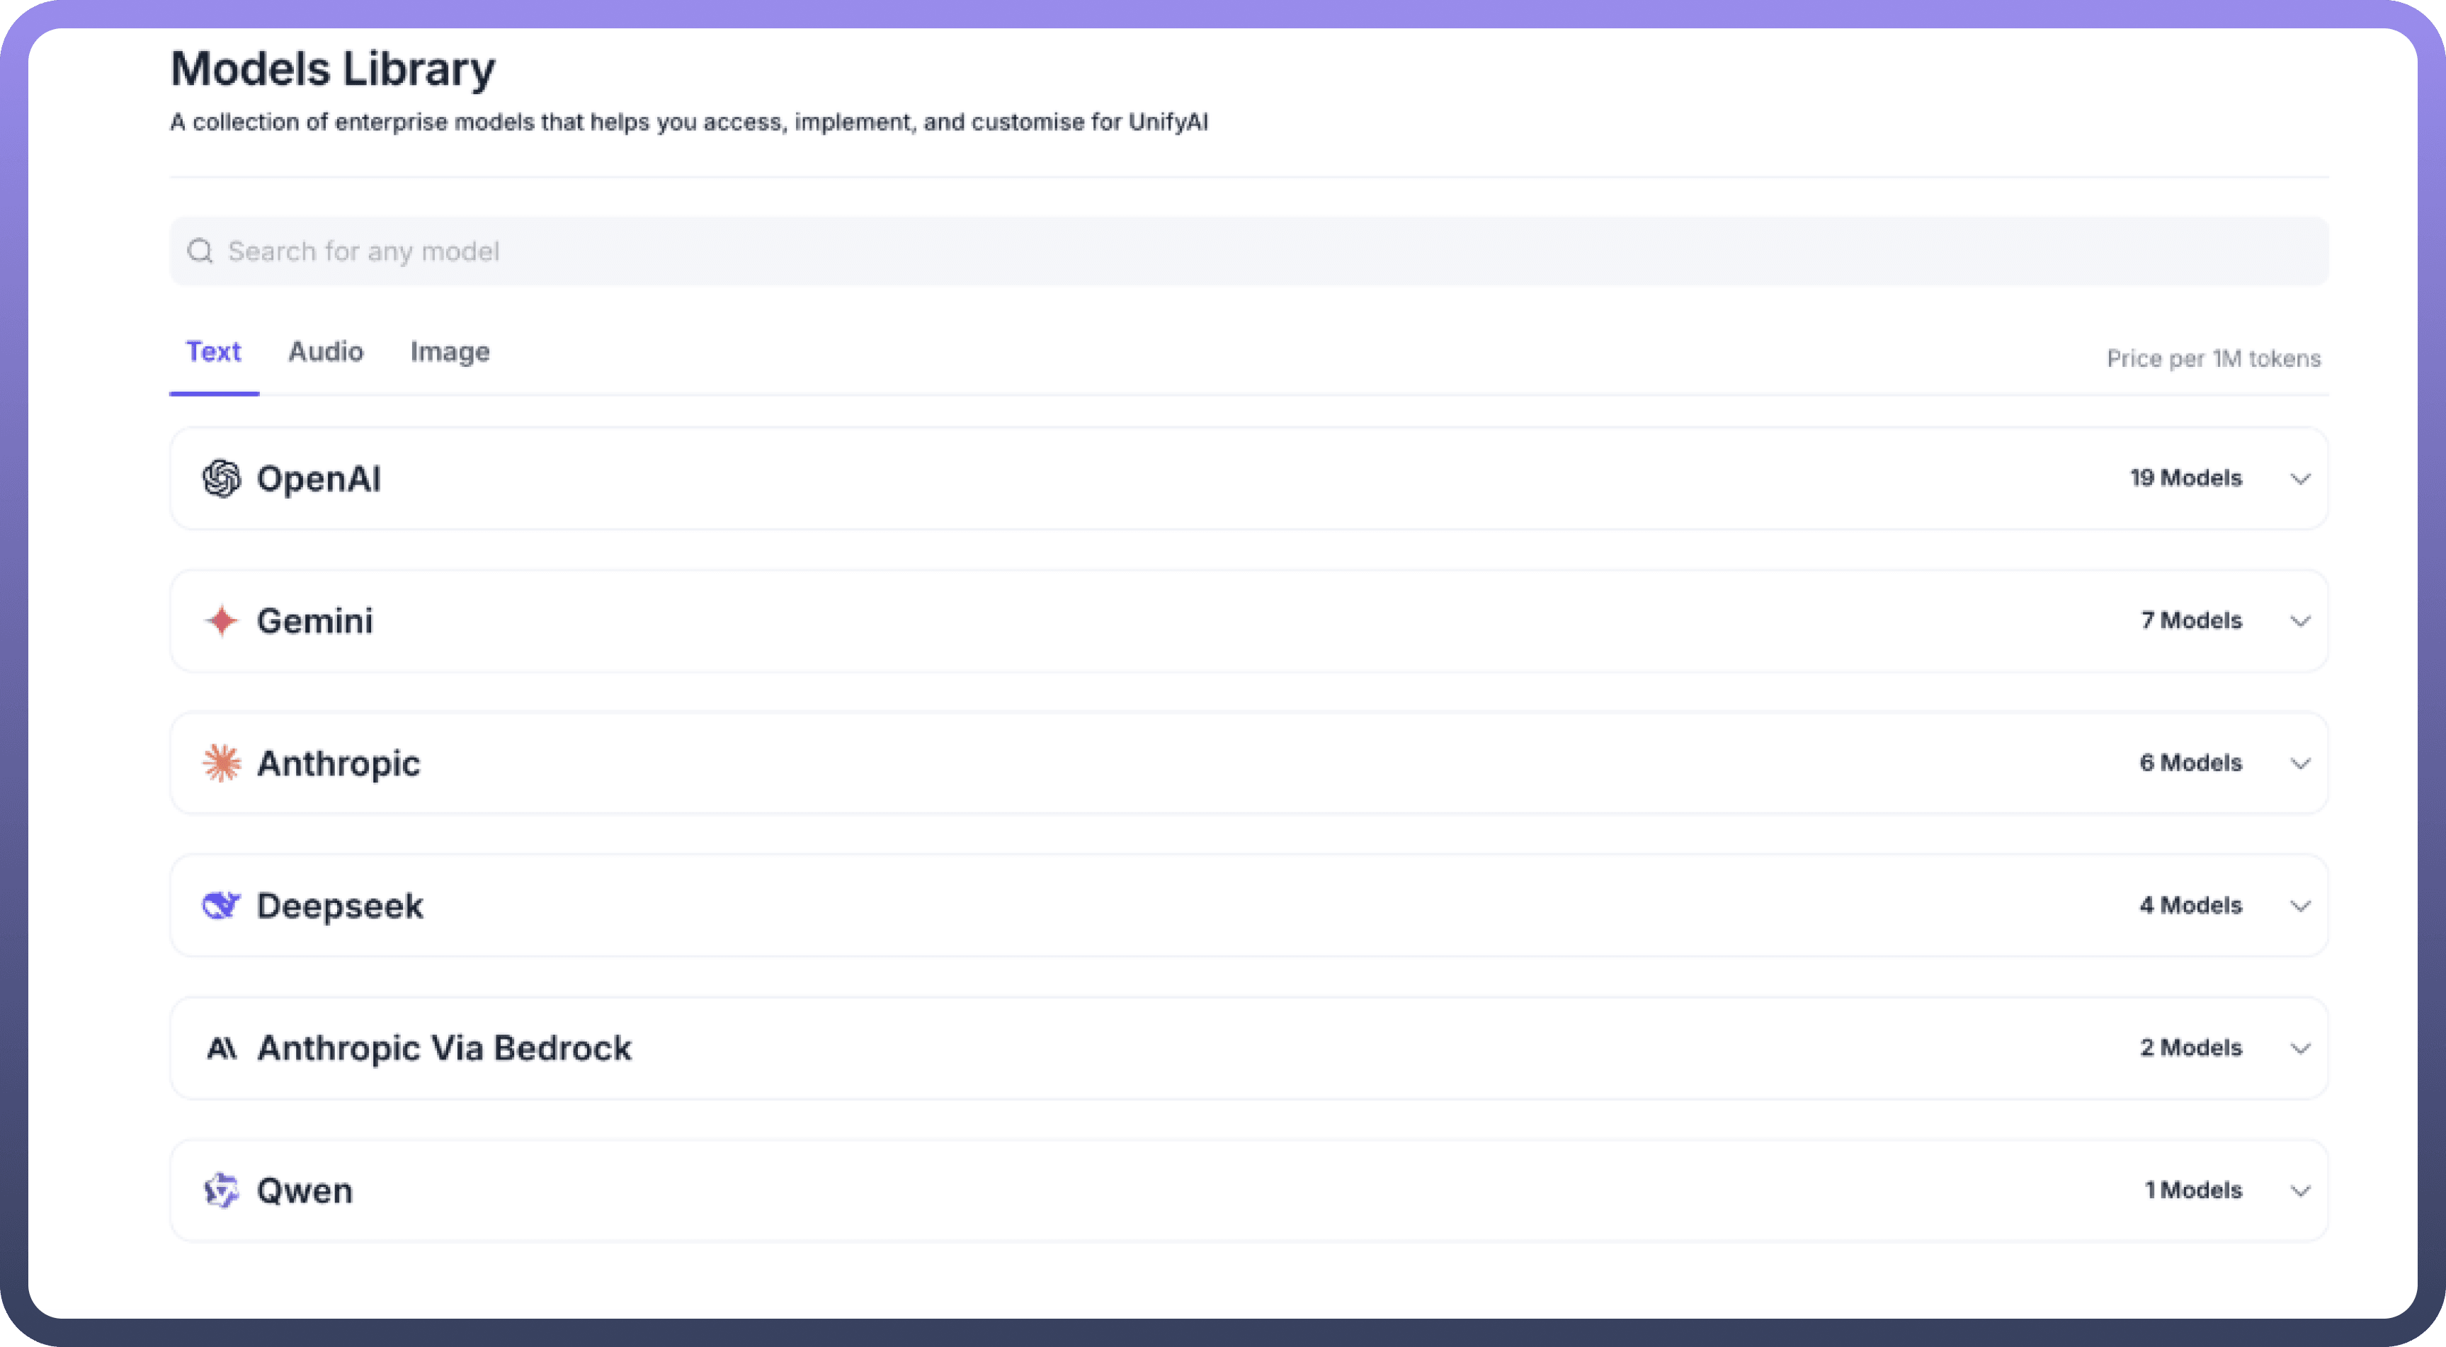Image resolution: width=2446 pixels, height=1347 pixels.
Task: Expand the Deepseek models chevron
Action: coord(2300,906)
